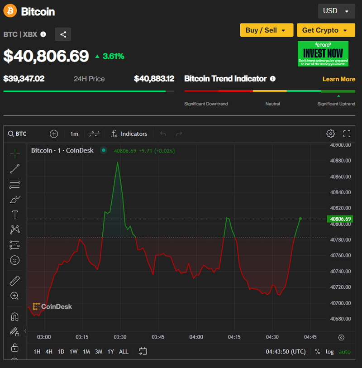Select the crosshair cursor tool
362x368 pixels.
14,153
